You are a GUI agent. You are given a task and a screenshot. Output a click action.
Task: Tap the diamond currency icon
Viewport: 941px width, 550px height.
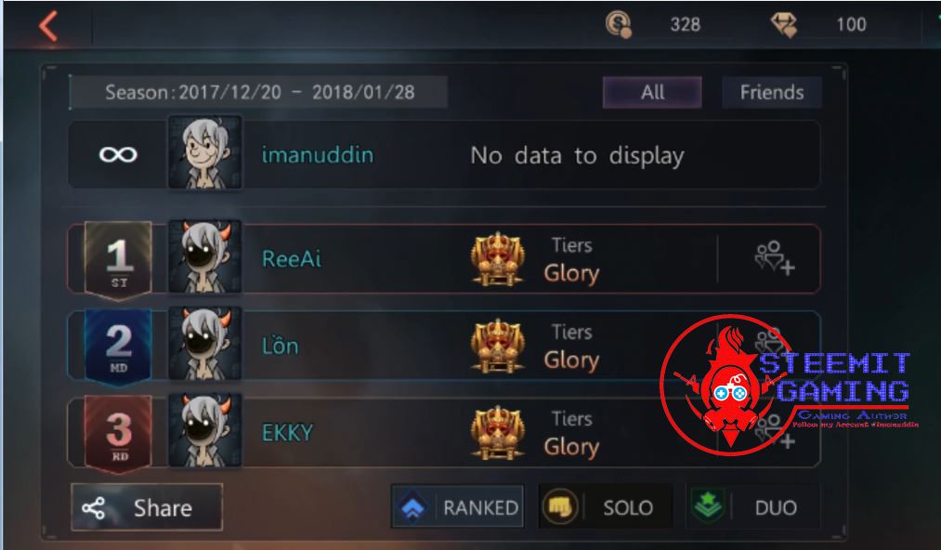(x=784, y=24)
